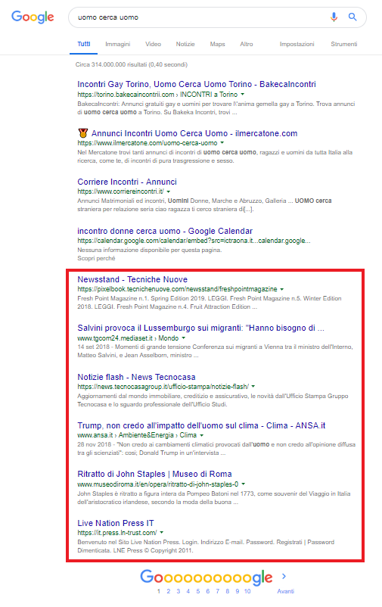This screenshot has width=382, height=607.
Task: Go to results page 7
Action: coord(218,591)
